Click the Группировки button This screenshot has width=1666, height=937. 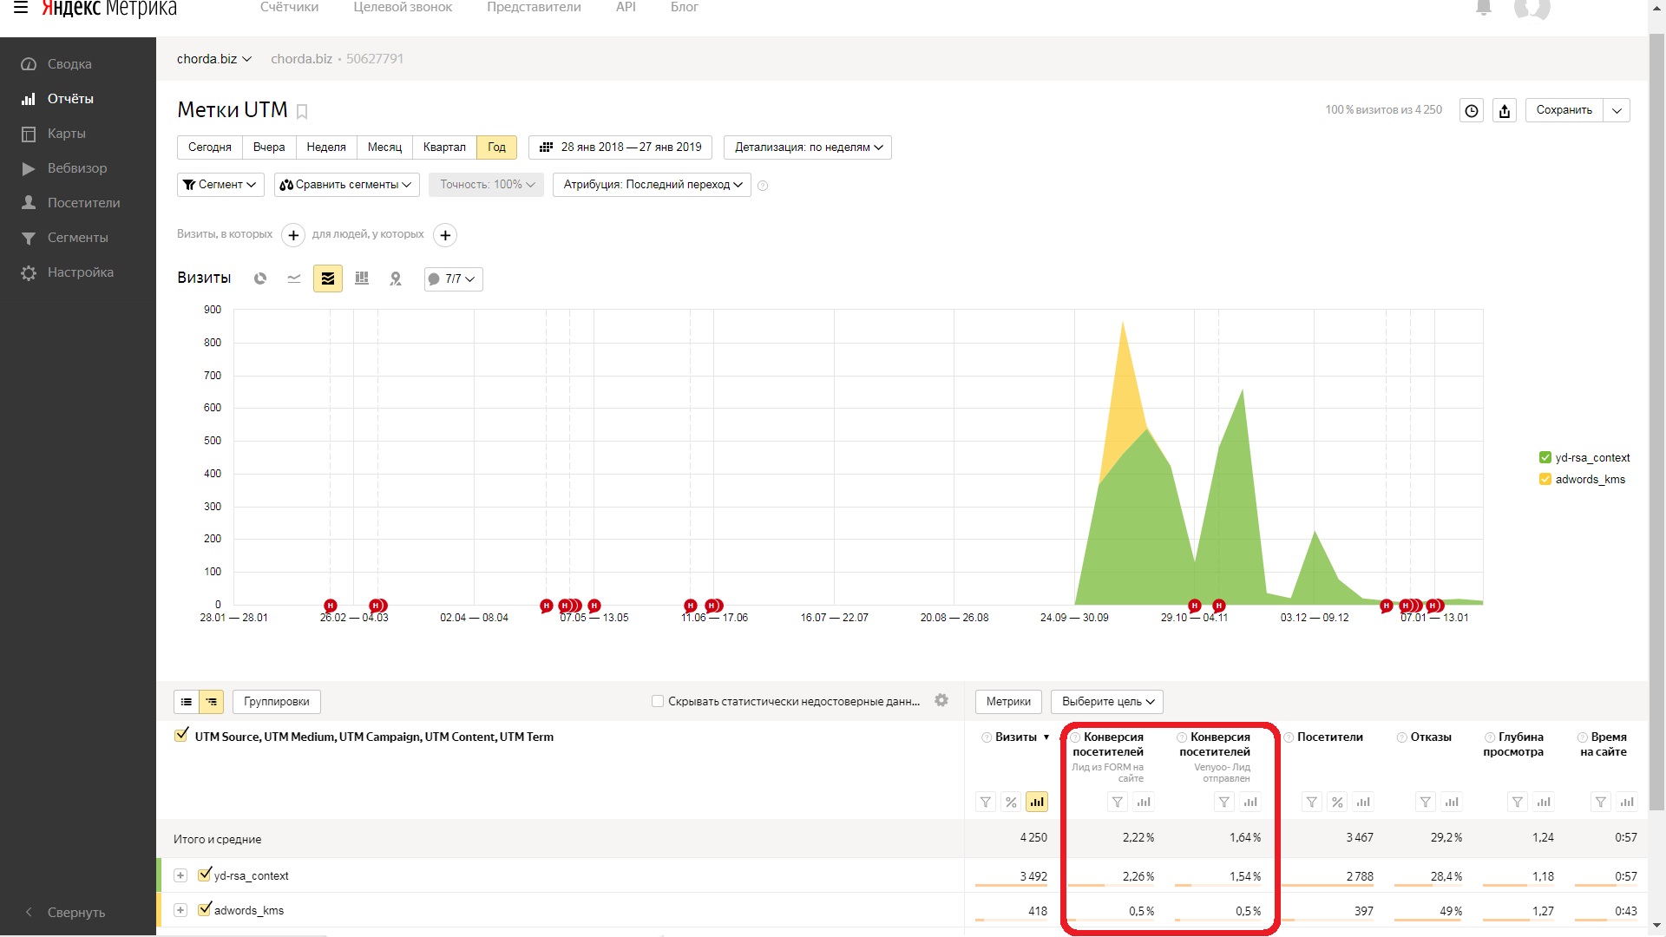point(277,701)
